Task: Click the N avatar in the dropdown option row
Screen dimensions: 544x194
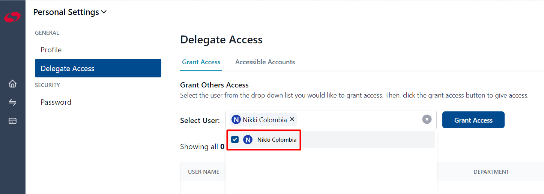Action: tap(248, 139)
